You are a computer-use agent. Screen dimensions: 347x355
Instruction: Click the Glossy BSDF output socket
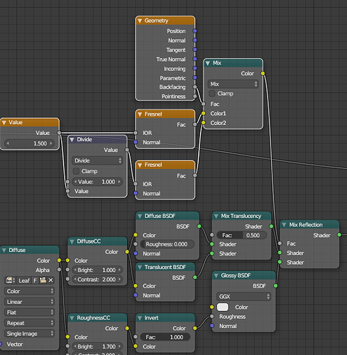[x=275, y=285]
